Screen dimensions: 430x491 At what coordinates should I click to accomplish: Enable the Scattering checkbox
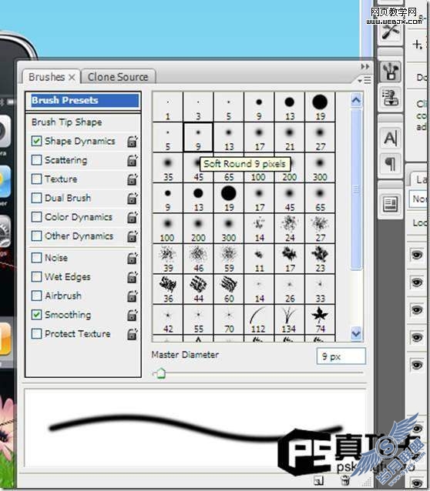coord(36,160)
